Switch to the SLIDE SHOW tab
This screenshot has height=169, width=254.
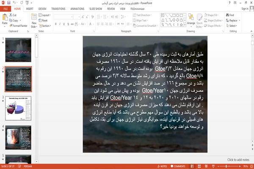coord(96,9)
